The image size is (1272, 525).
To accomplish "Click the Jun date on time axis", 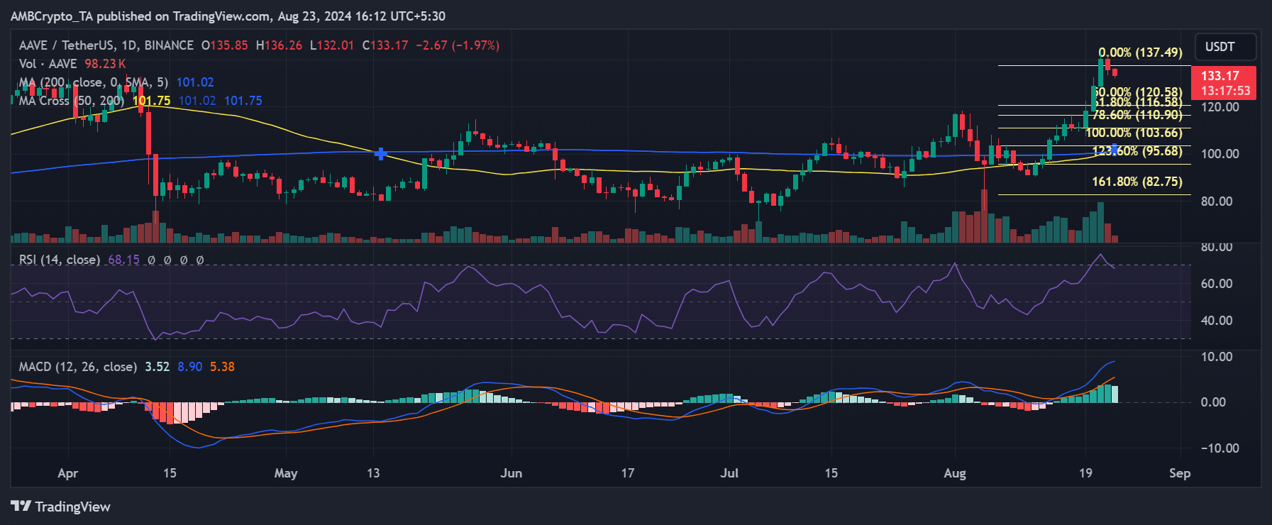I will pos(511,473).
